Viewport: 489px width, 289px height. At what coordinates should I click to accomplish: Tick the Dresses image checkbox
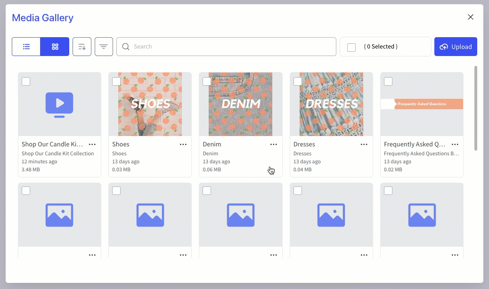coord(298,81)
